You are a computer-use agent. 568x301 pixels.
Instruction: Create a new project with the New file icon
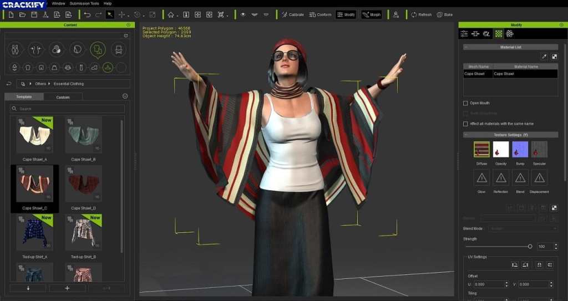coord(11,15)
